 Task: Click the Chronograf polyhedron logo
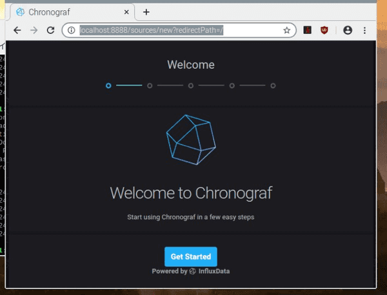191,140
